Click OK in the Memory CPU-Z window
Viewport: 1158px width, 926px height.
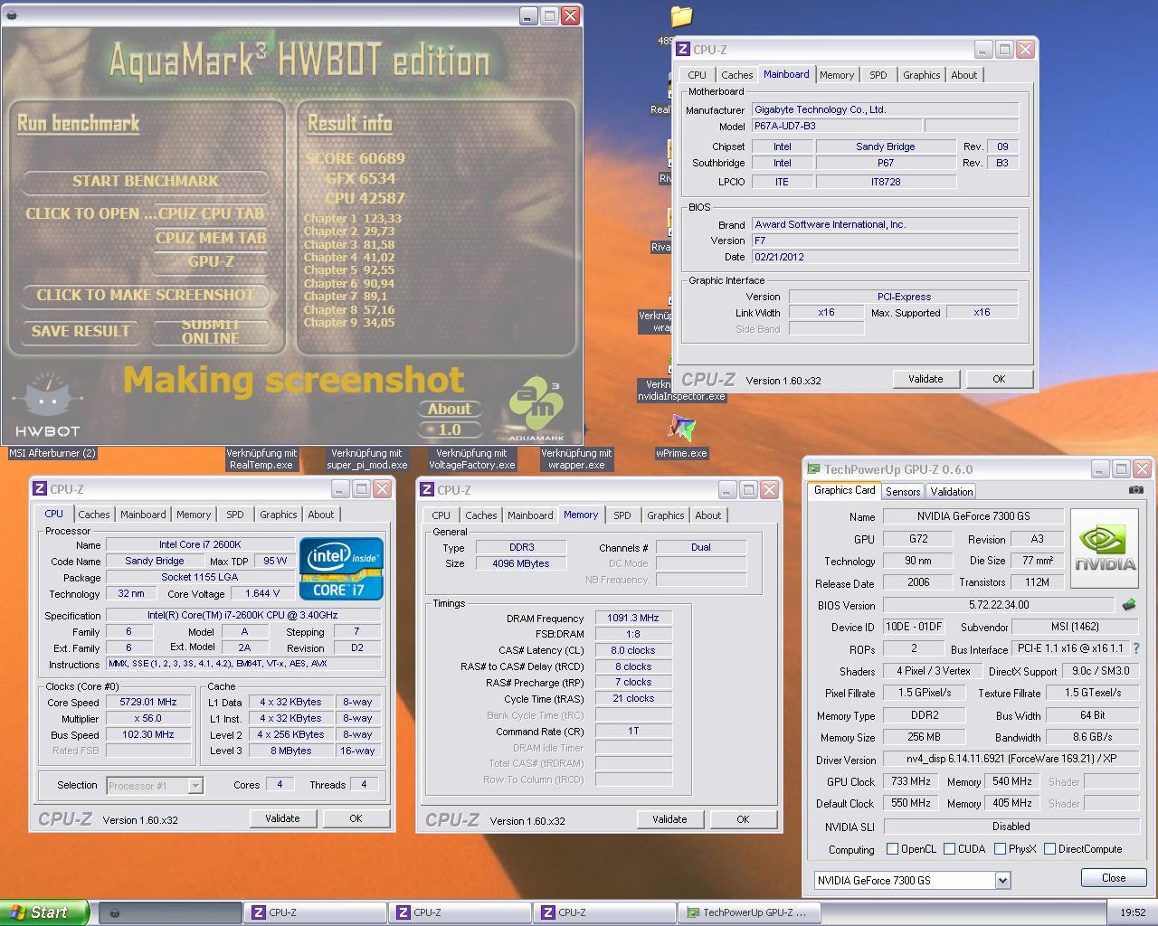tap(743, 819)
